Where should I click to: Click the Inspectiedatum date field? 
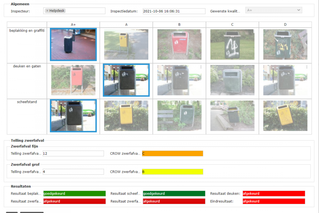(174, 11)
